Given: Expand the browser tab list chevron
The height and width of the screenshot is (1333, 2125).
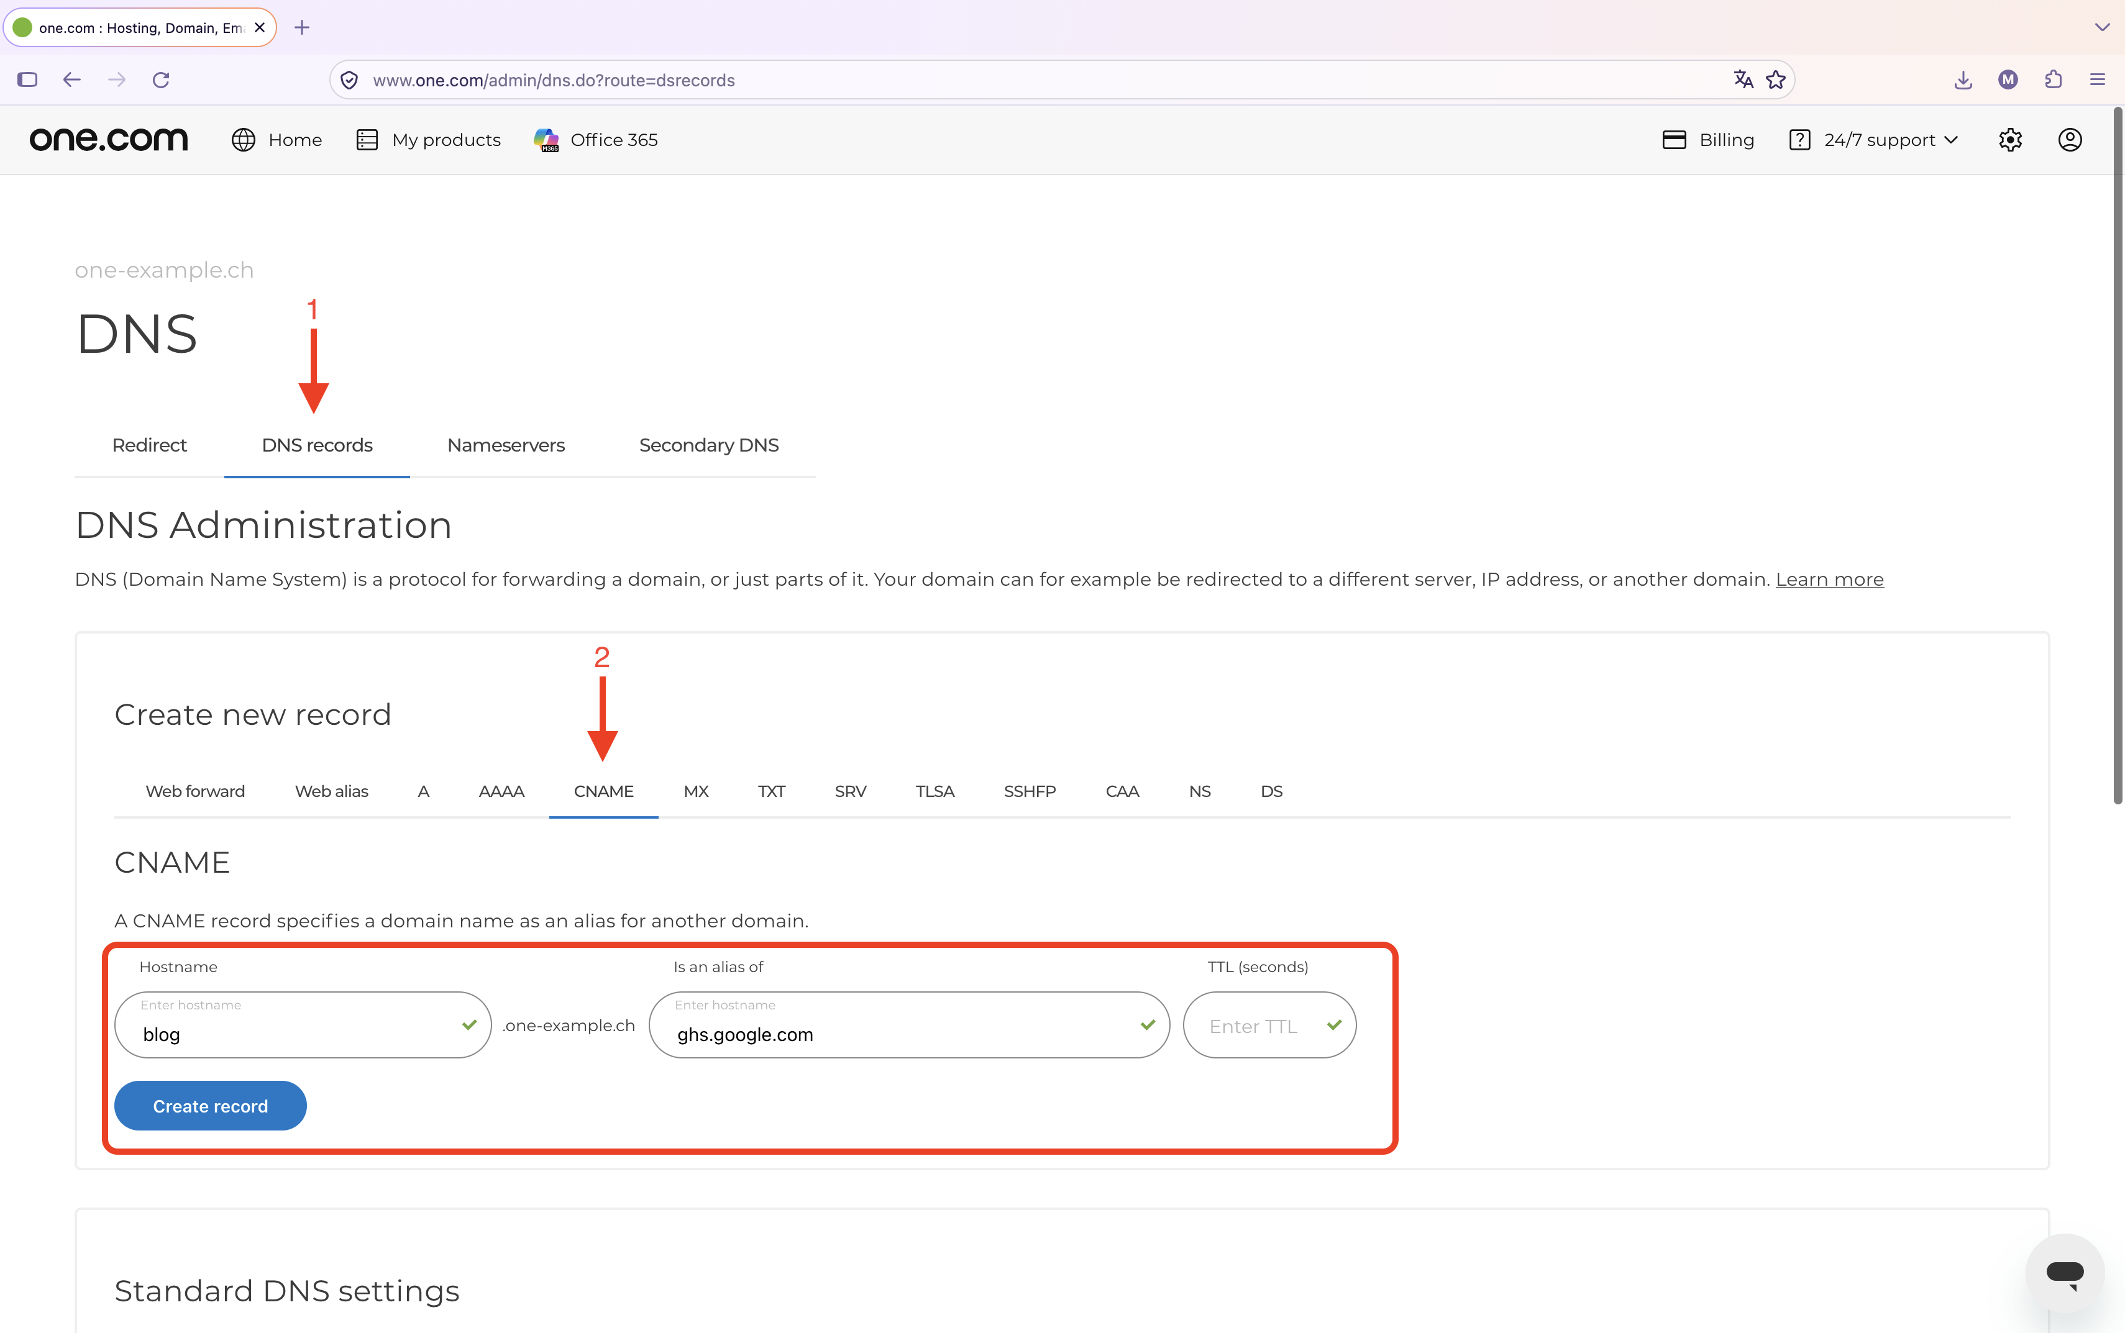Looking at the screenshot, I should pos(2102,27).
